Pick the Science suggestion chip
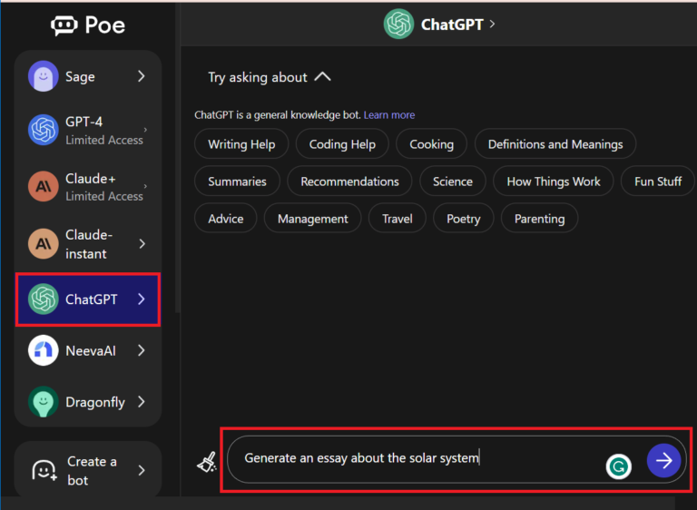Viewport: 697px width, 510px height. (453, 181)
